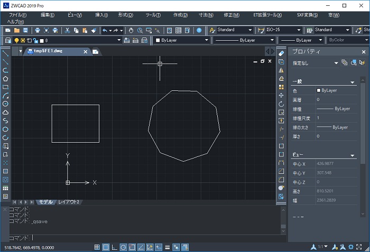Click the Move modify tool

click(x=281, y=95)
